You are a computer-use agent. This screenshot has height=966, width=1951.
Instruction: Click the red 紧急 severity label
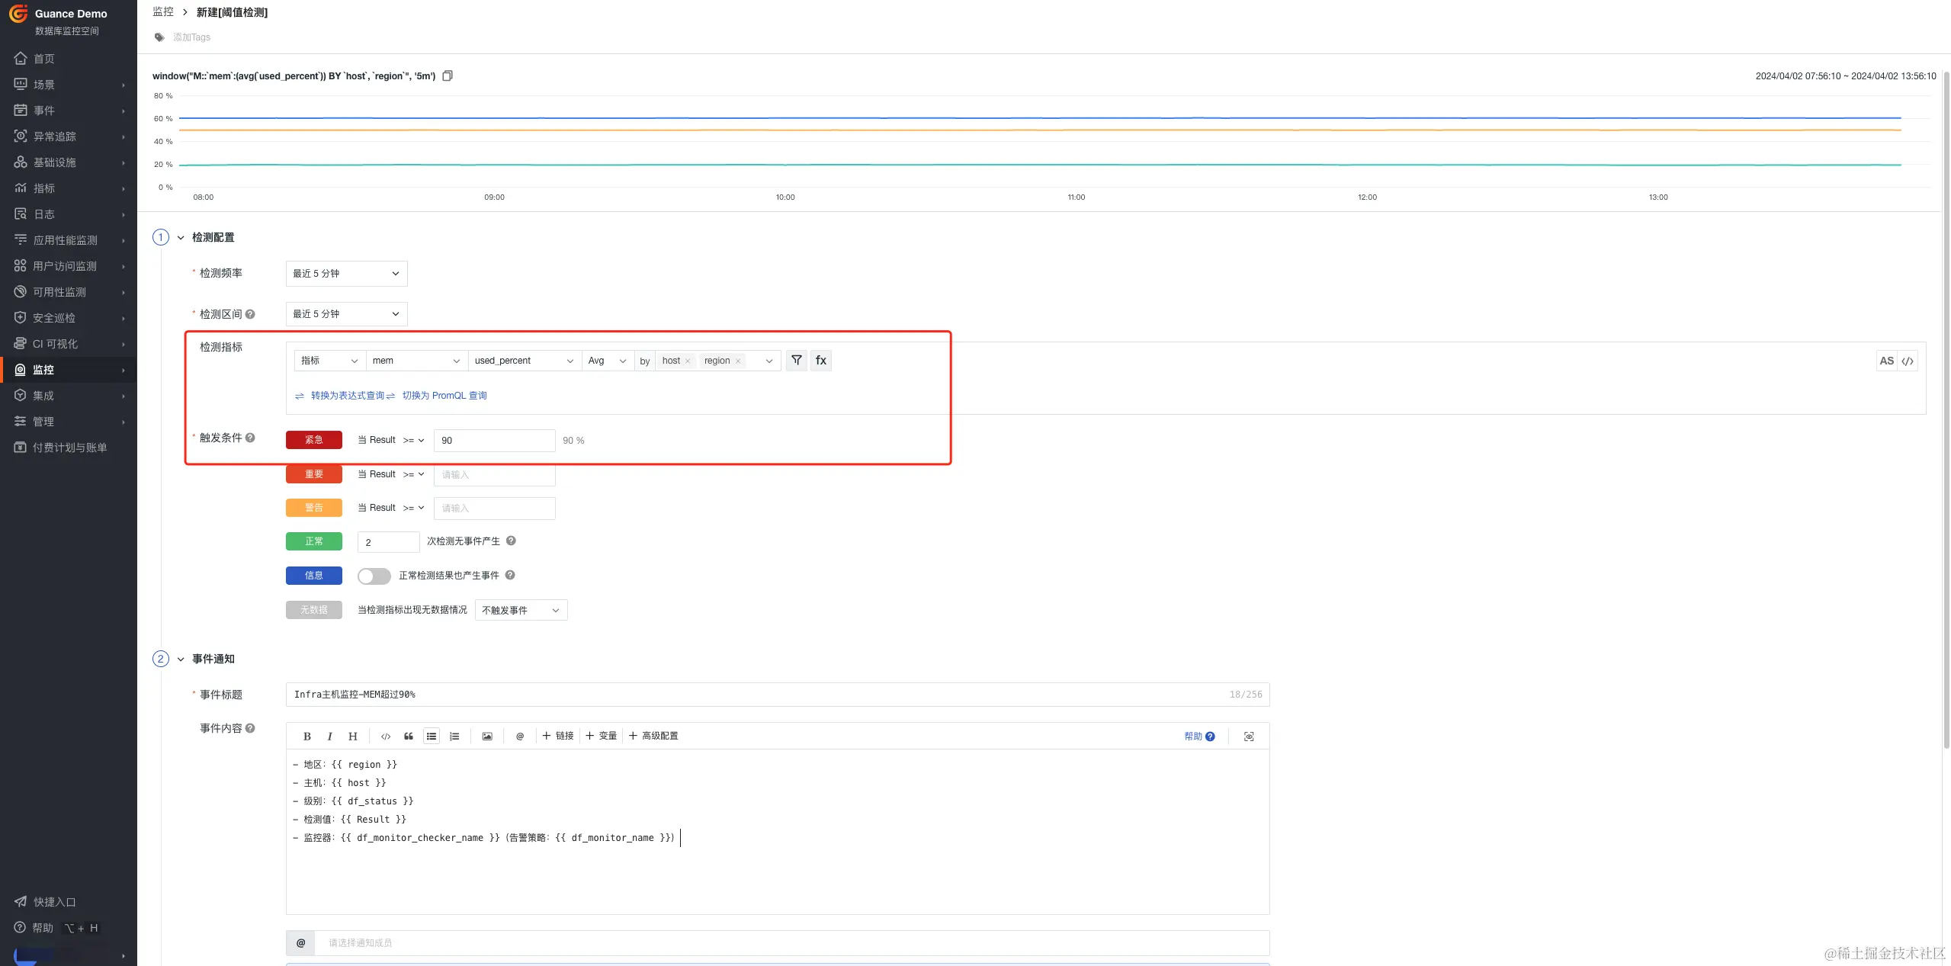(313, 440)
